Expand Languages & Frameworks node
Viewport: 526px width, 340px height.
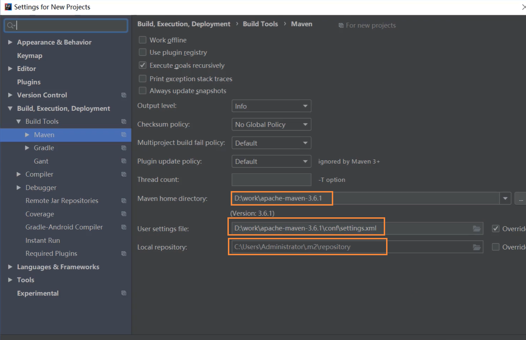[10, 267]
